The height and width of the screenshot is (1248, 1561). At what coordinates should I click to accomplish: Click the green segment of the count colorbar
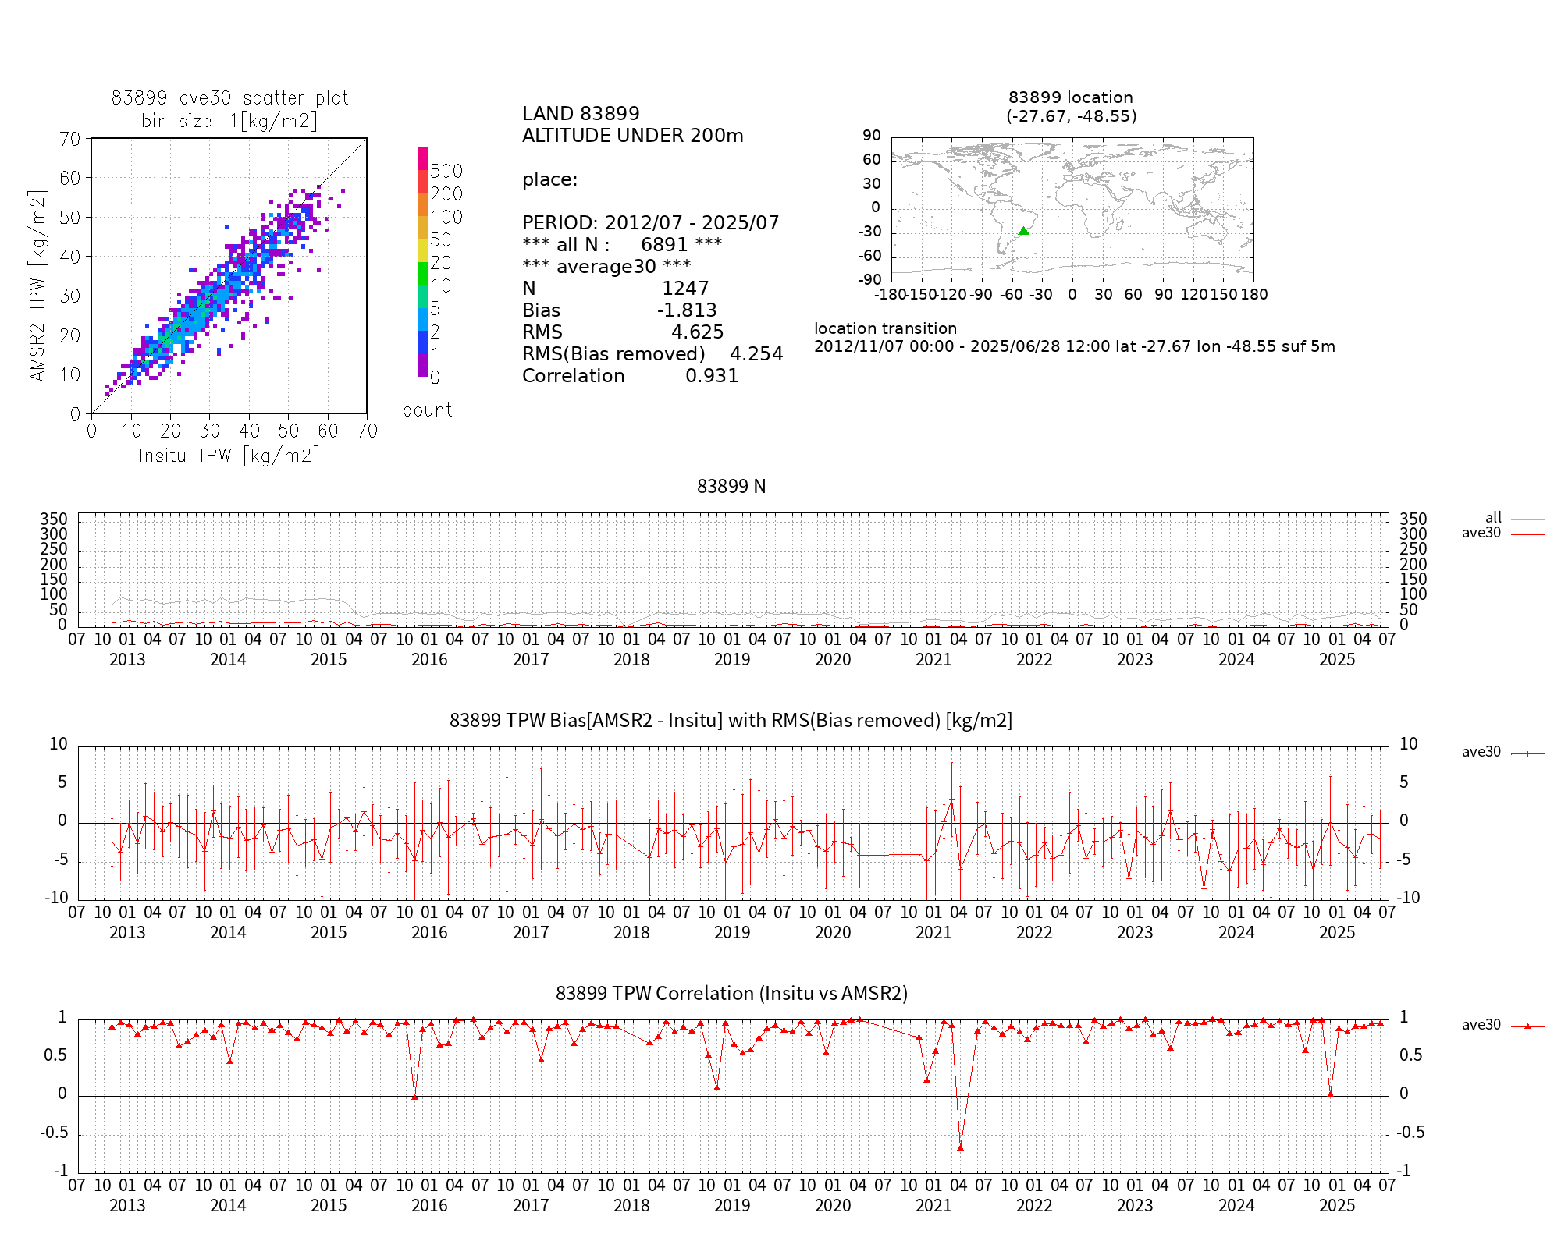[422, 273]
